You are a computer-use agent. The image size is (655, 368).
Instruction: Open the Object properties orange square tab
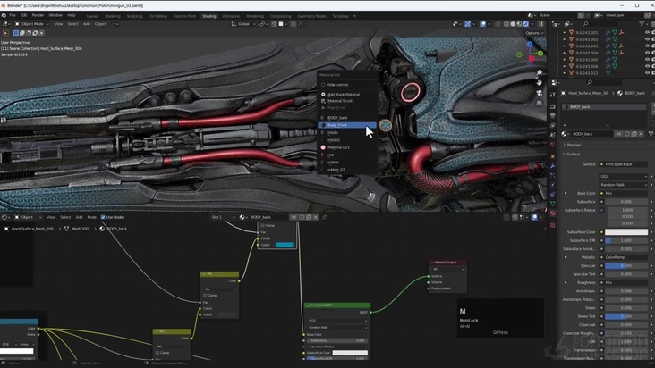[553, 156]
